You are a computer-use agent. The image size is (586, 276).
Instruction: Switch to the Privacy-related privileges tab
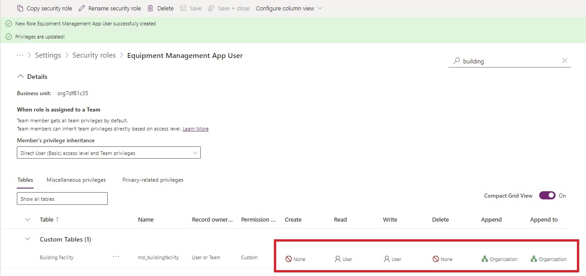[153, 179]
